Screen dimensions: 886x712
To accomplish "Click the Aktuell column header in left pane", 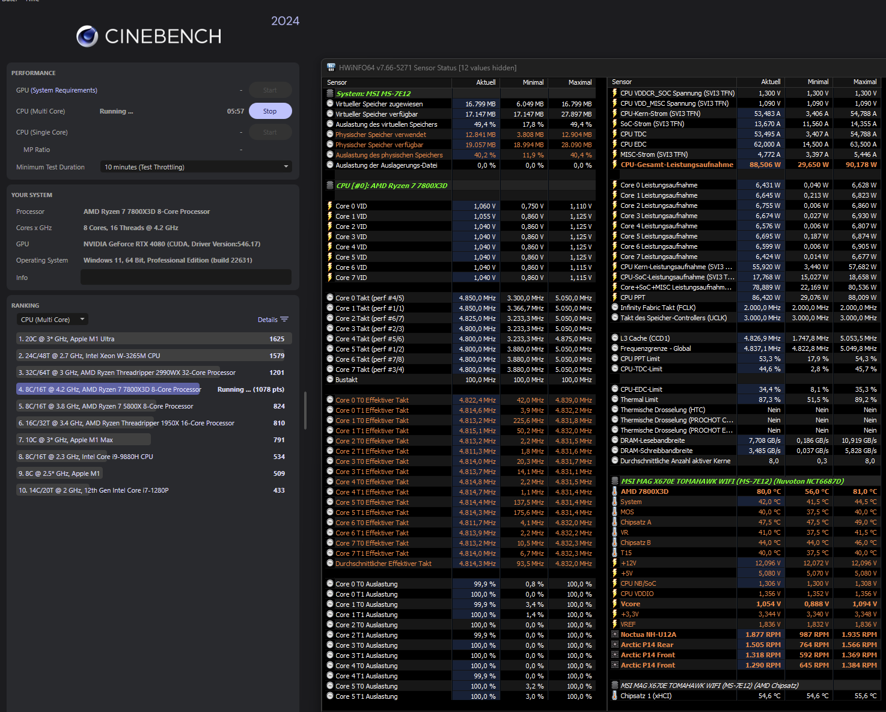I will coord(475,82).
